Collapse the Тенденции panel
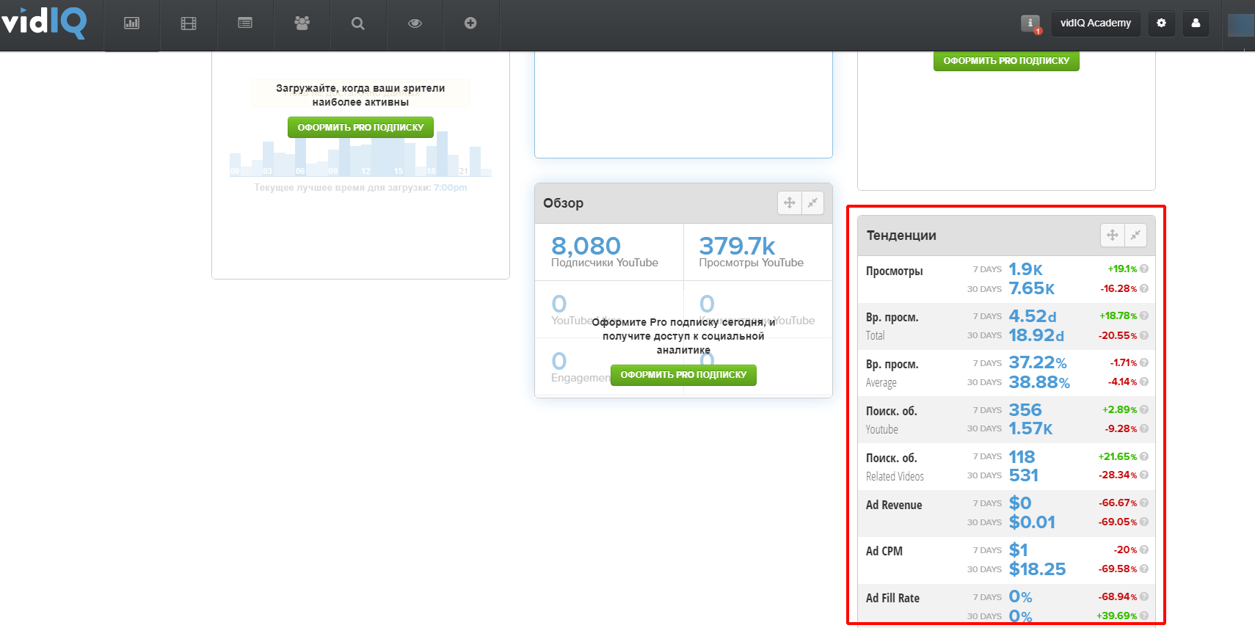This screenshot has width=1255, height=628. point(1135,235)
